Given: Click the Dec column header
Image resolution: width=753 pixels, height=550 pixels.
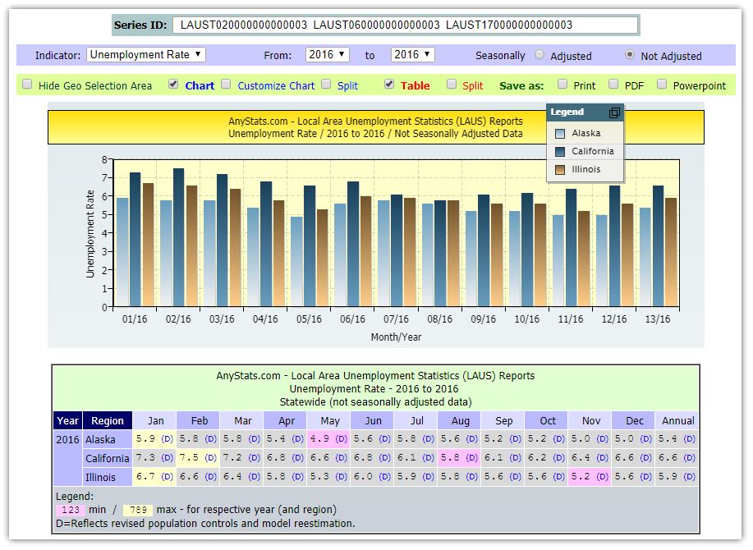Looking at the screenshot, I should 635,421.
